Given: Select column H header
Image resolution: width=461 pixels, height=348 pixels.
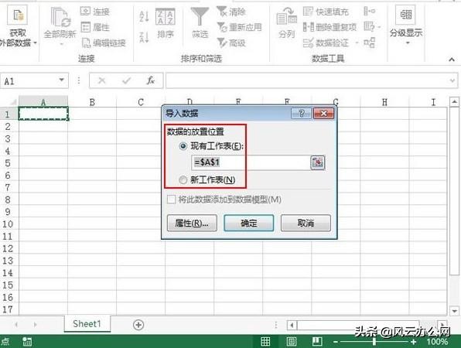Looking at the screenshot, I should [x=384, y=102].
